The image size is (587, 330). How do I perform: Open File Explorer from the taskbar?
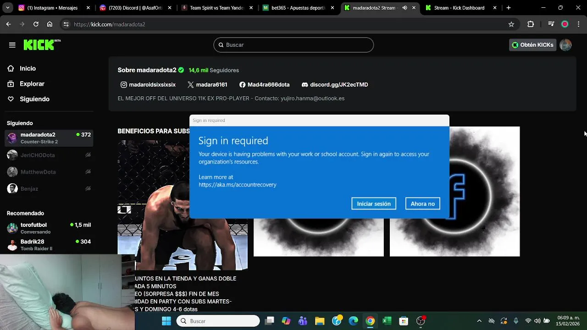coord(320,321)
